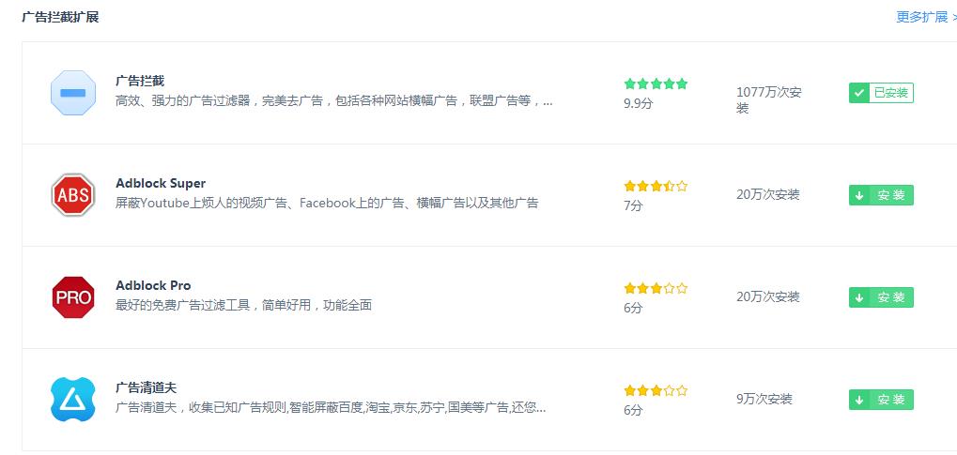Click the Adblock Super description text
This screenshot has height=455, width=957.
tap(327, 203)
